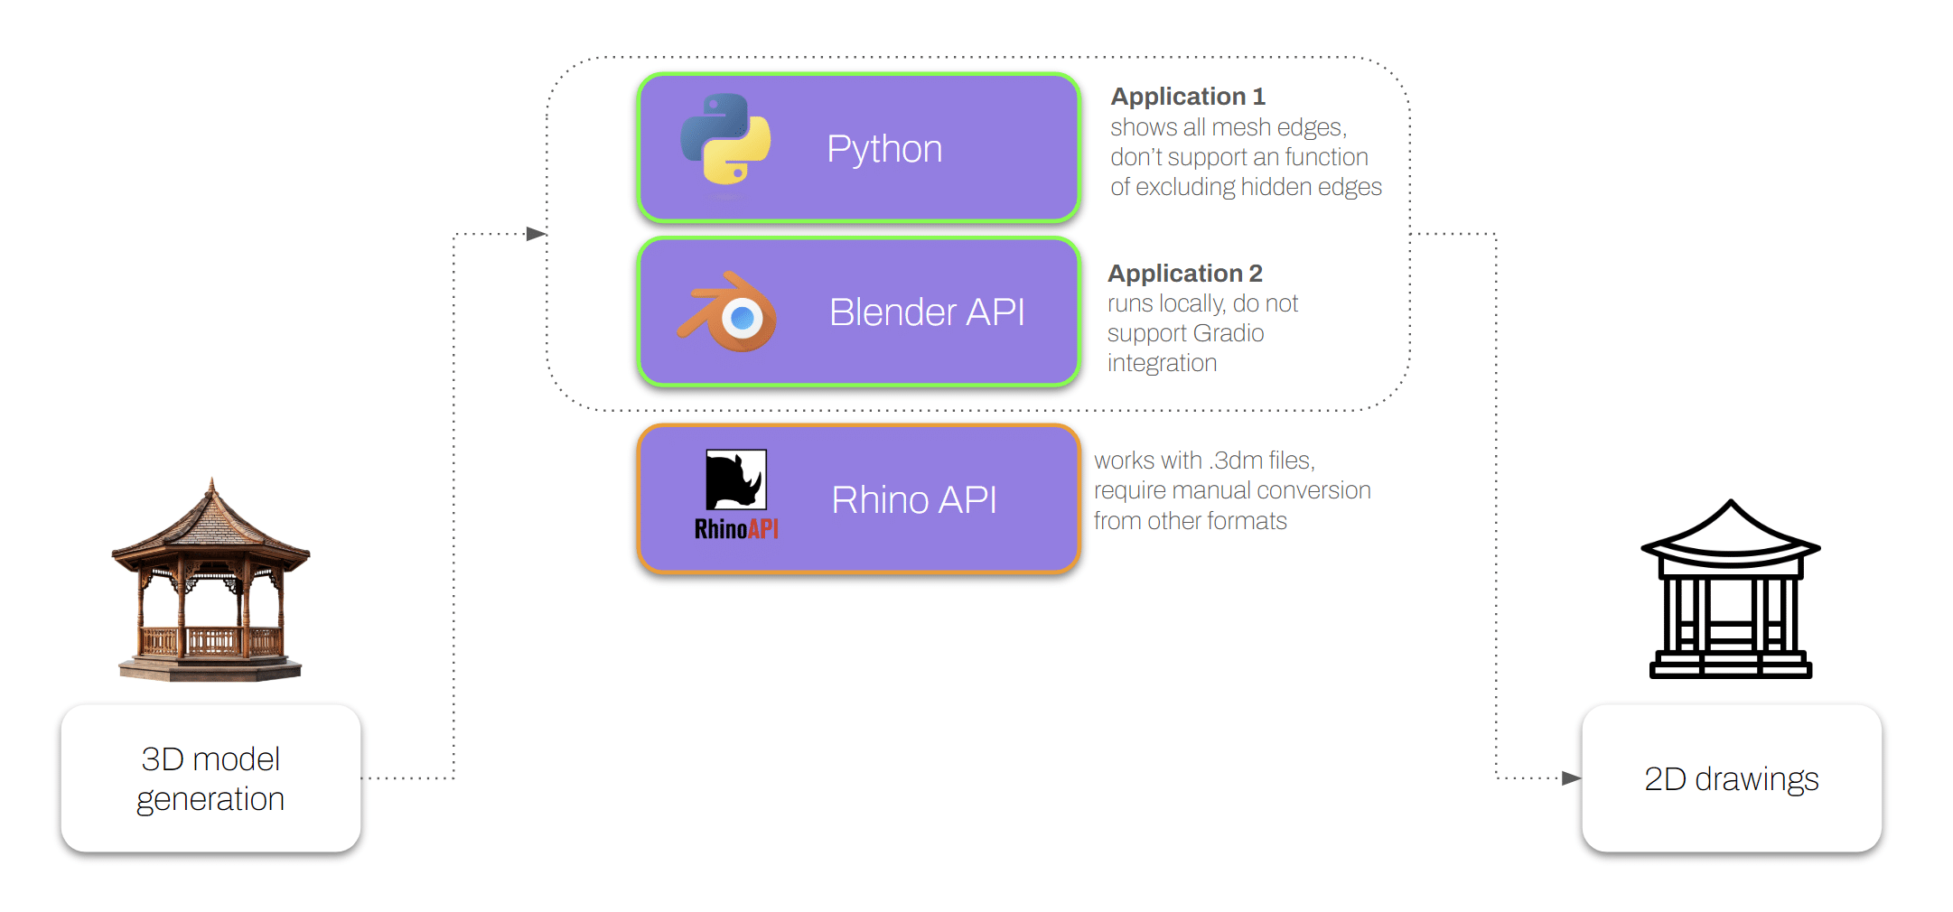Screen dimensions: 1953x912
Task: Click the 'Rhino API' label text
Action: point(914,500)
